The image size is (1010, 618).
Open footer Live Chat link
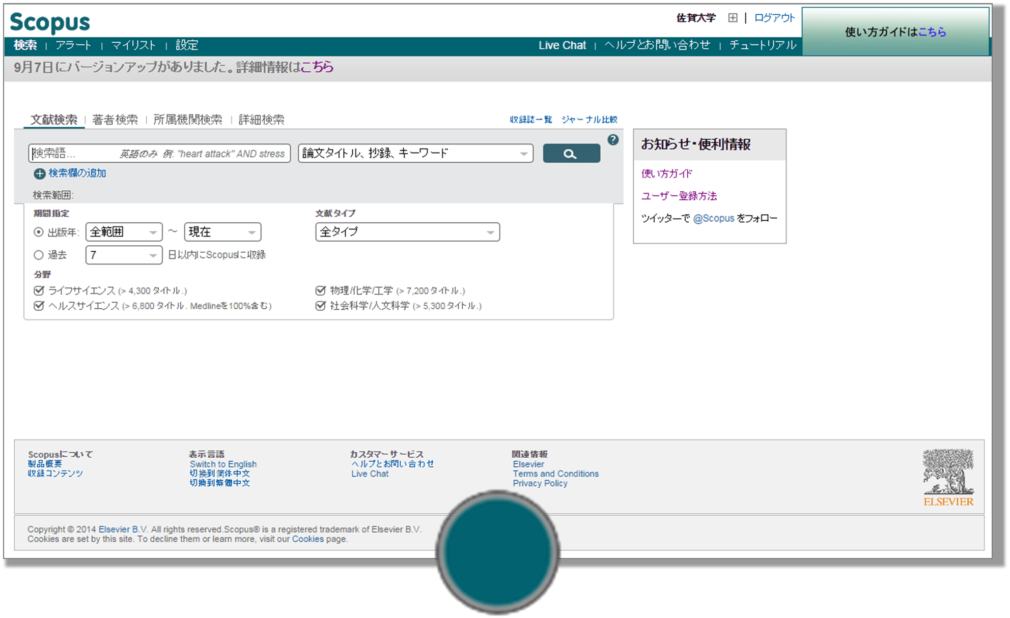[x=370, y=474]
